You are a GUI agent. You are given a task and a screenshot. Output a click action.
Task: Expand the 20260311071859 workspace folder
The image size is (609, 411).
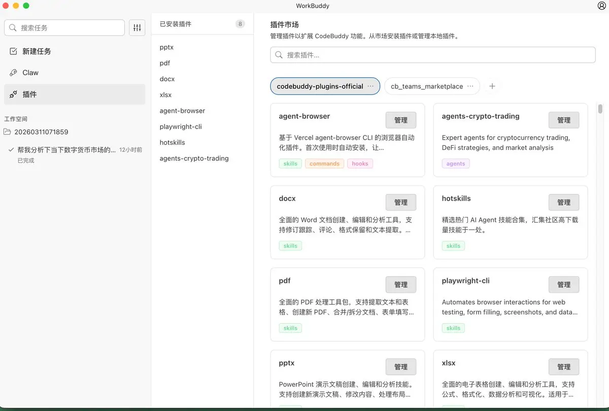coord(41,132)
